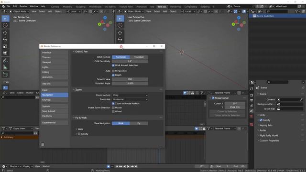
Task: Open the World properties tab icon
Action: (x=251, y=116)
